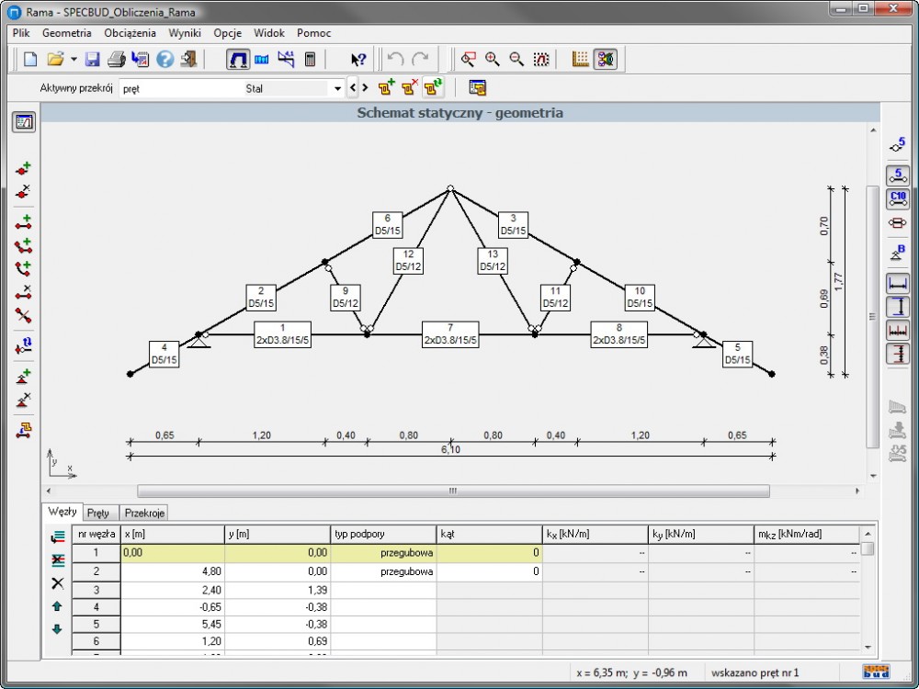919x689 pixels.
Task: Open the Wyniki menu
Action: 184,33
